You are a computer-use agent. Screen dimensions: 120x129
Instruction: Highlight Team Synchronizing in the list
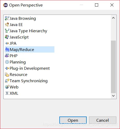click(26, 81)
